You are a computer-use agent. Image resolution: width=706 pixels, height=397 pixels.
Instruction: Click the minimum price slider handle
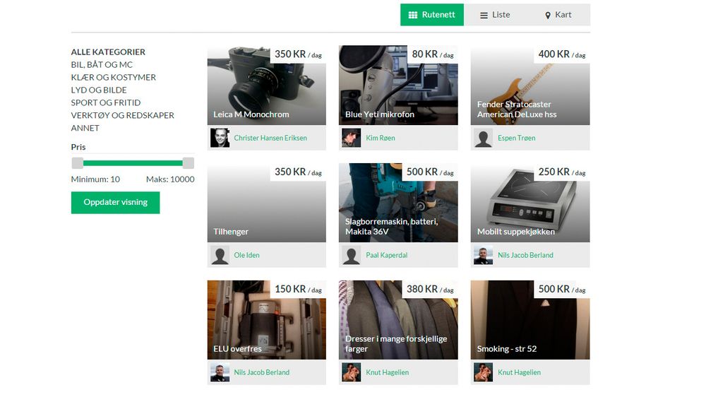coord(78,163)
